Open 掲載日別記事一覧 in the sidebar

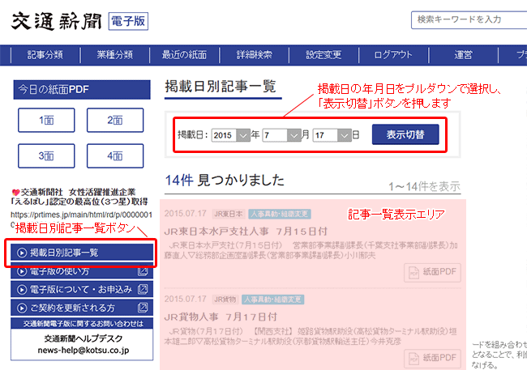83,253
